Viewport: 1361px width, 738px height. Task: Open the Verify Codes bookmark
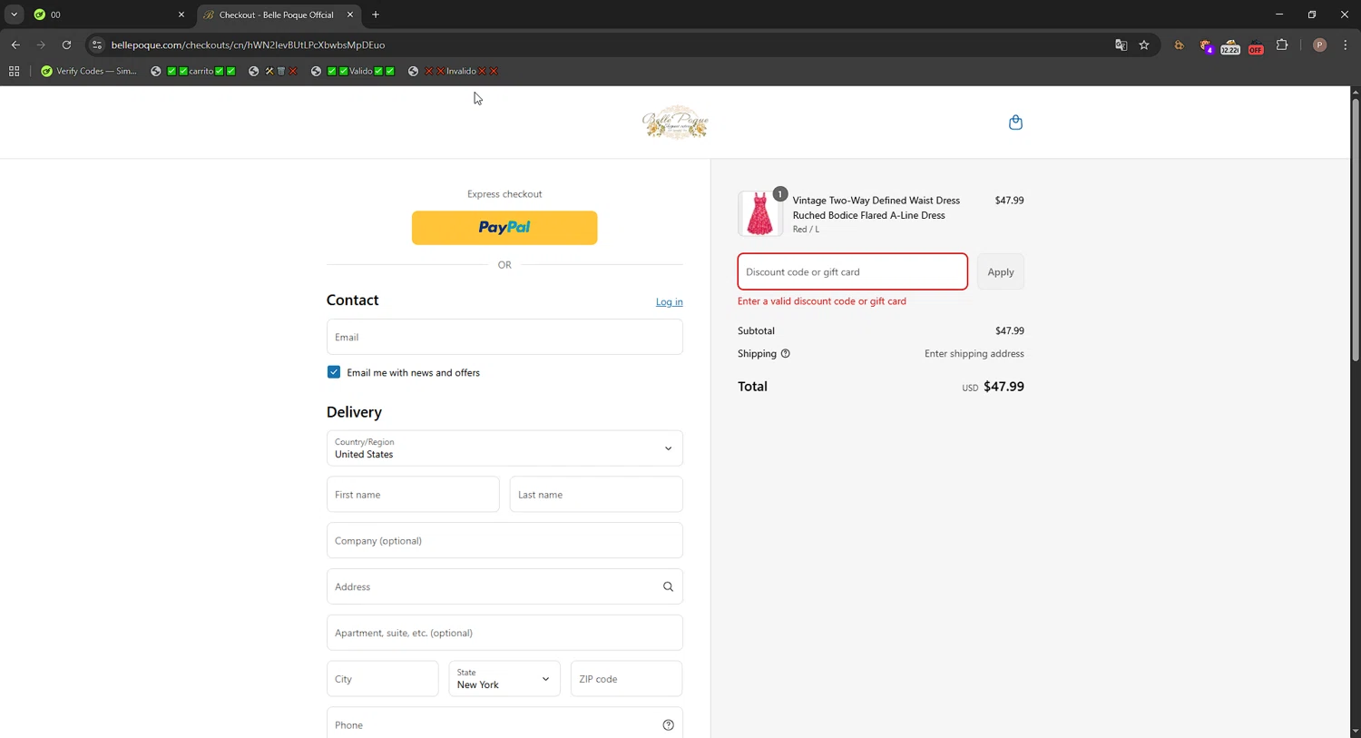pos(89,71)
